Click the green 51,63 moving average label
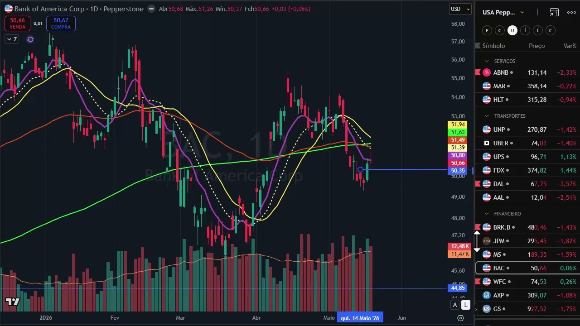Viewport: 580px width, 326px height. point(457,132)
